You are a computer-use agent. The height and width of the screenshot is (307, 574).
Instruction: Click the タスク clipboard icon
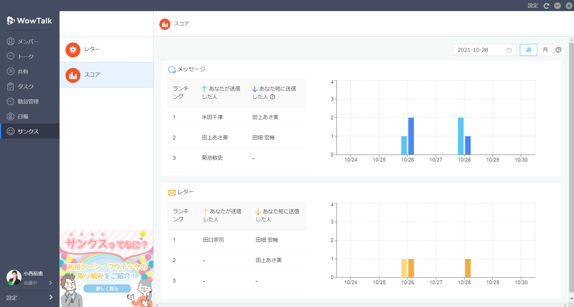[10, 86]
